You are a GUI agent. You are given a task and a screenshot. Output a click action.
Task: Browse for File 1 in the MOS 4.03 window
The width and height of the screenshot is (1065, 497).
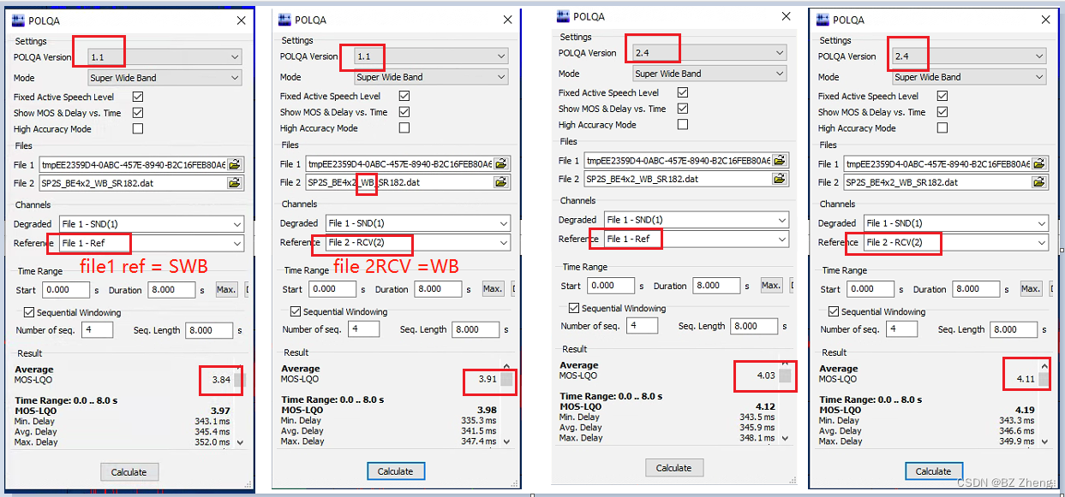779,160
